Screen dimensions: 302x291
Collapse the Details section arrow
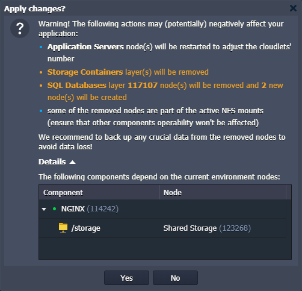(x=72, y=162)
